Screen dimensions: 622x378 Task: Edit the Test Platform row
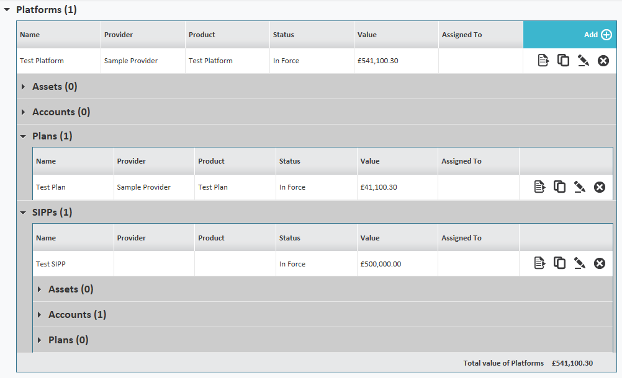click(583, 61)
